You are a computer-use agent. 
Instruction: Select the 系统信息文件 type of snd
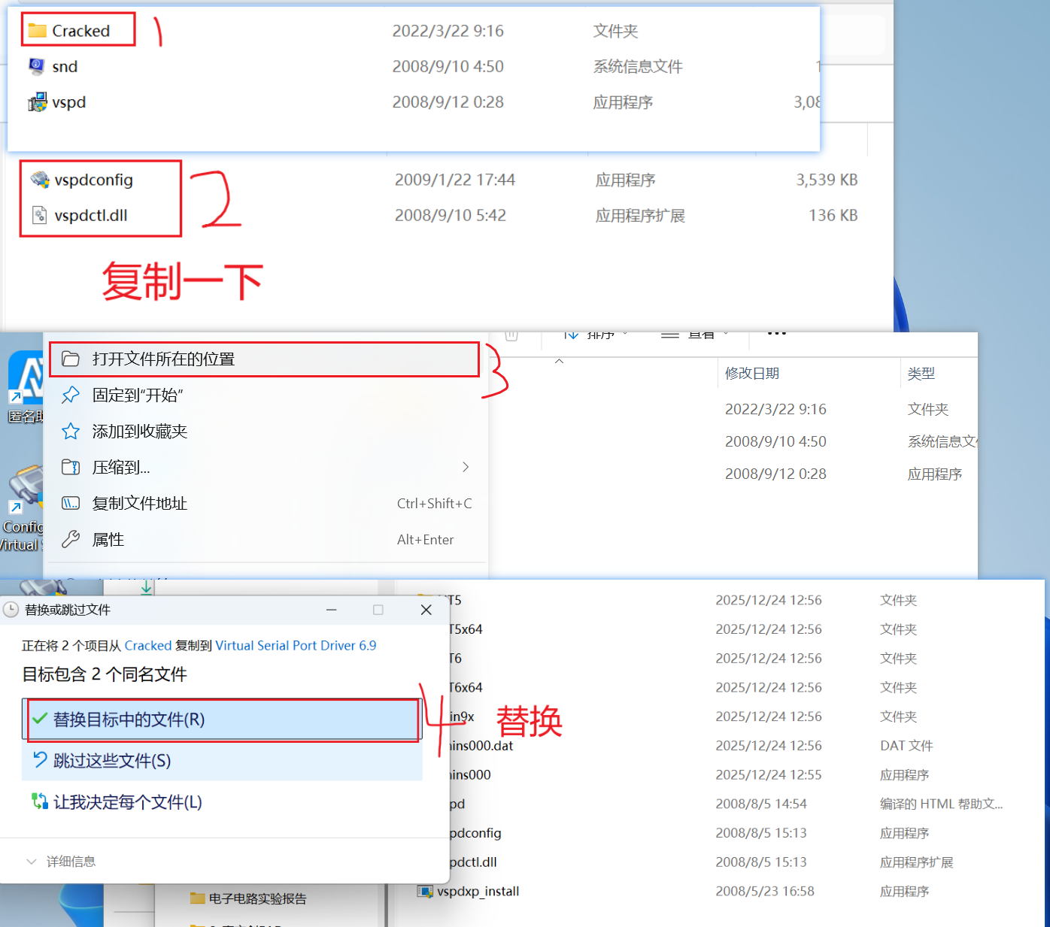point(638,66)
